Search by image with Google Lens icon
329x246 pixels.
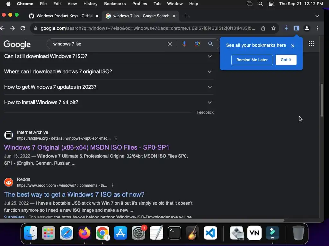(197, 44)
